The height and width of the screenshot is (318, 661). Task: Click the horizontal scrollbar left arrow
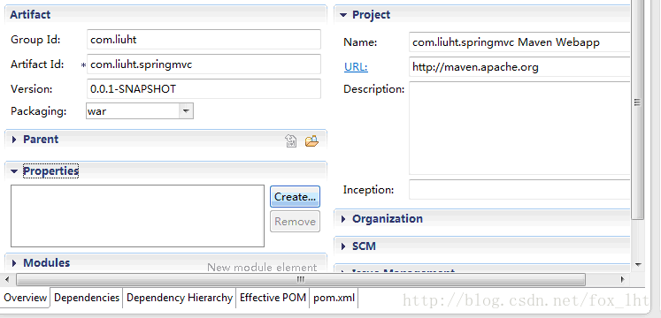coord(6,279)
